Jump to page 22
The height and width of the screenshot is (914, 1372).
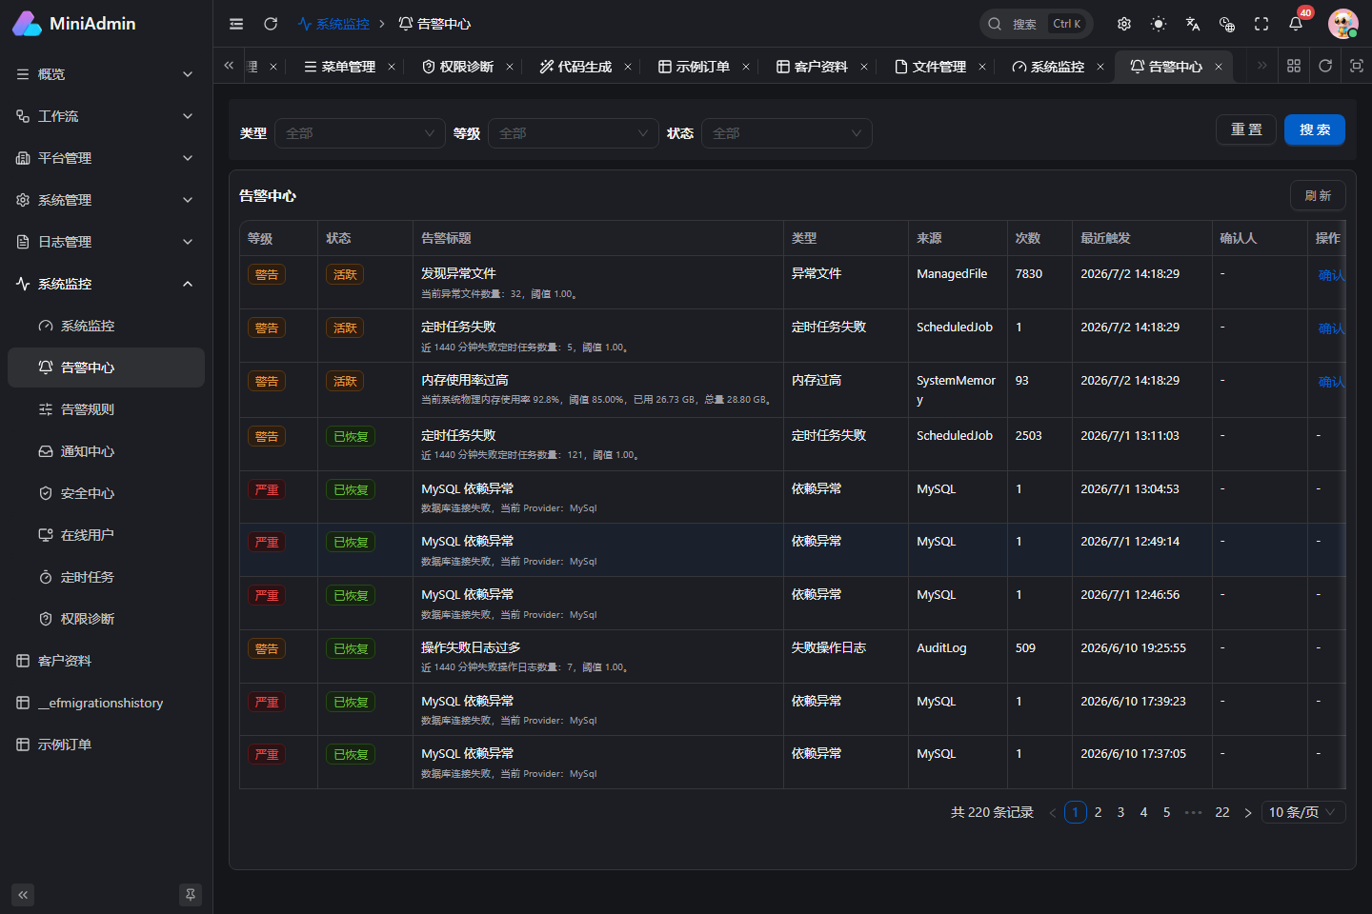1222,812
